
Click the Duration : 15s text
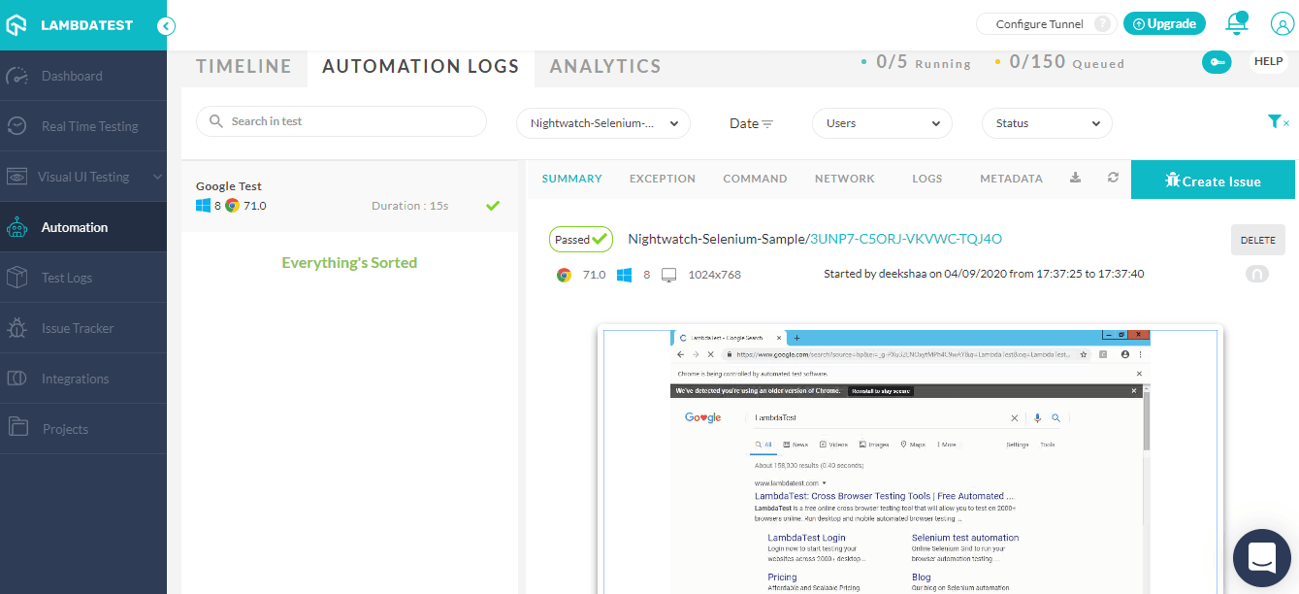pyautogui.click(x=409, y=206)
